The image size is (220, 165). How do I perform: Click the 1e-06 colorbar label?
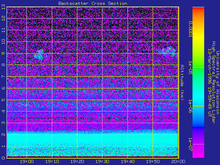pos(190,106)
